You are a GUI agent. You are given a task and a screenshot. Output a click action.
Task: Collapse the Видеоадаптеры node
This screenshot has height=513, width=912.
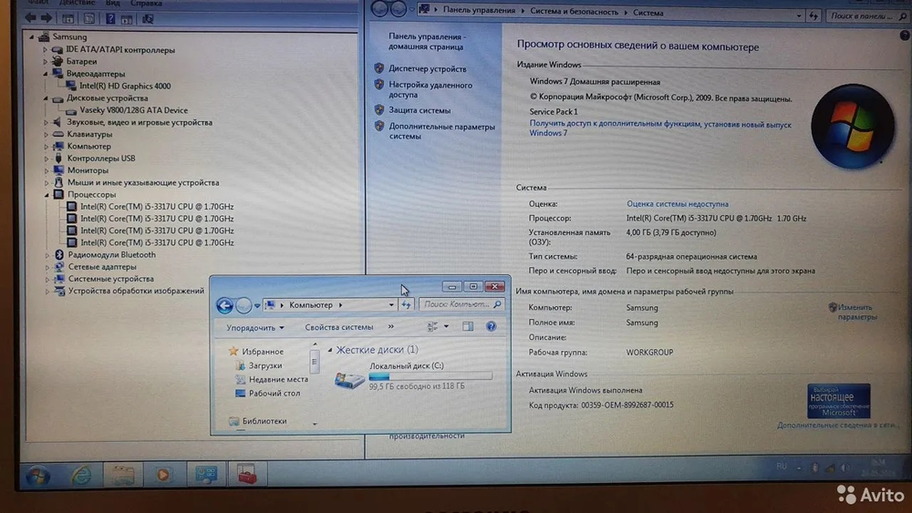point(46,74)
